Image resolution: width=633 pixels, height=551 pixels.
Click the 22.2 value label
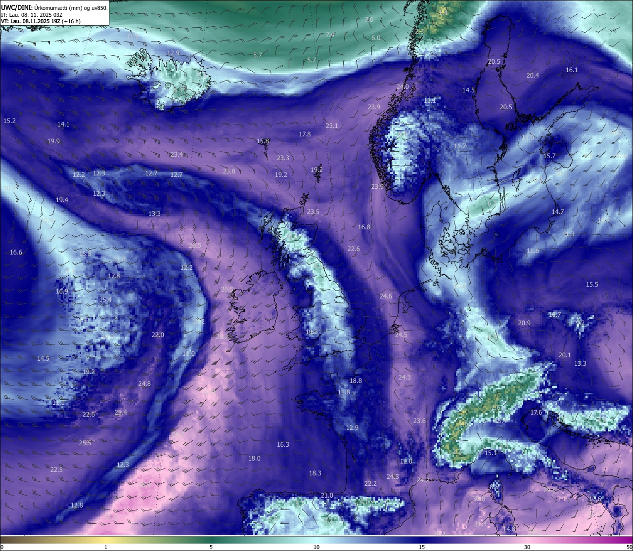pos(370,484)
